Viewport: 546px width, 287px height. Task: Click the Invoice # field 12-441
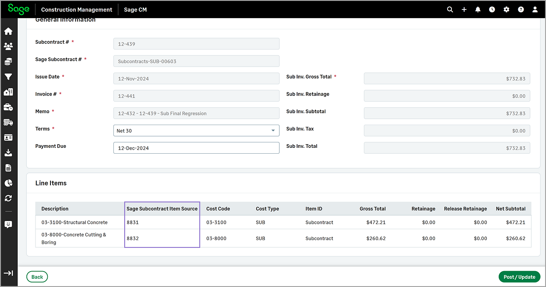pos(196,96)
